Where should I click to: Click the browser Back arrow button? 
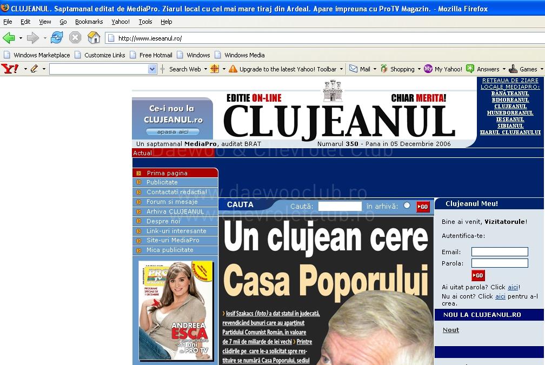pos(9,38)
